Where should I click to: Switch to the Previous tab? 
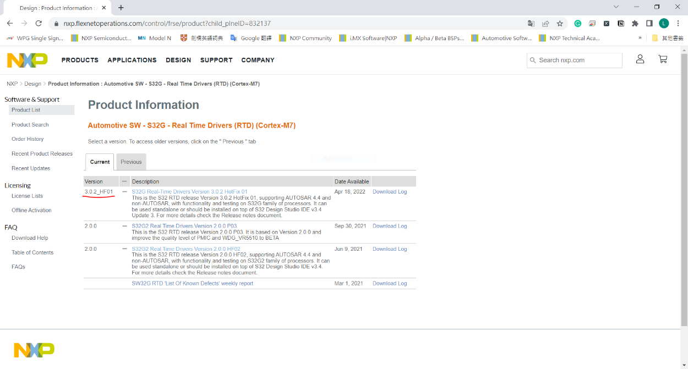131,162
